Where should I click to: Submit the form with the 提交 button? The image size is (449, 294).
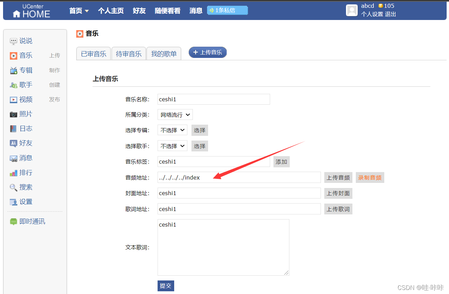tap(166, 286)
